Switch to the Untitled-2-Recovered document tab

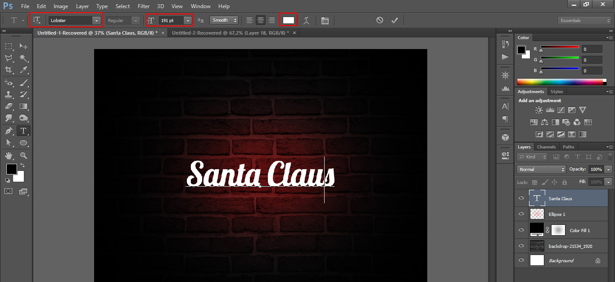tap(229, 33)
